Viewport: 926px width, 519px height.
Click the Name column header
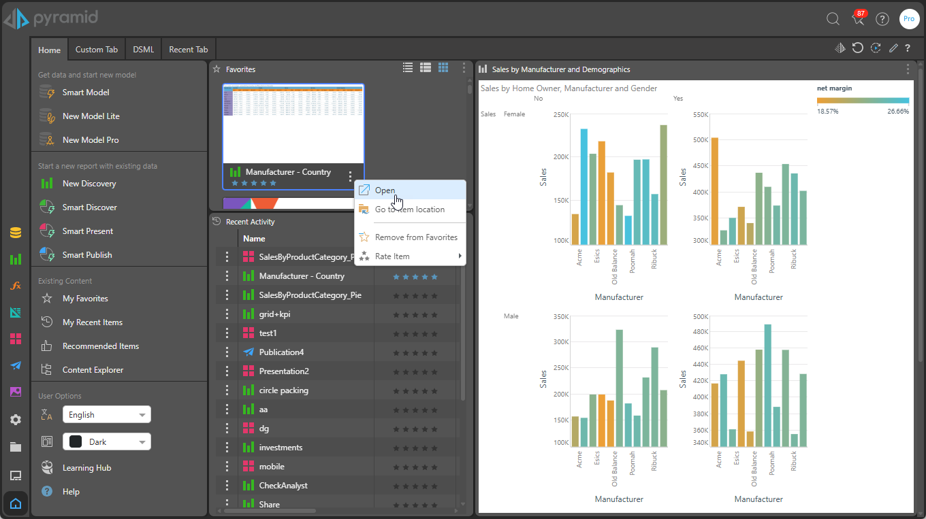tap(254, 239)
